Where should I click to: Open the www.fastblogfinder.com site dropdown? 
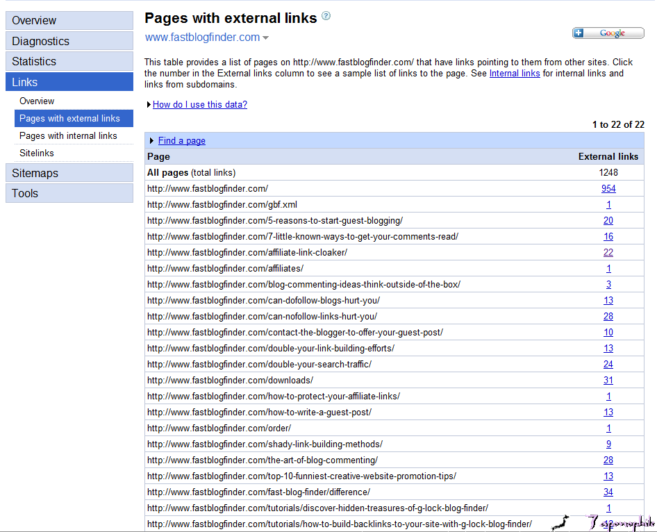coord(266,38)
